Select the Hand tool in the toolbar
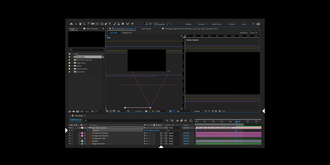 (80, 24)
